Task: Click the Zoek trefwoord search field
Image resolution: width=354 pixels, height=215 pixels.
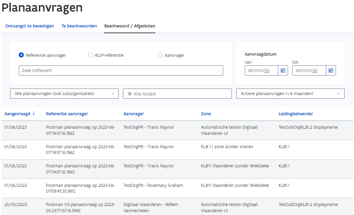Action: 121,70
